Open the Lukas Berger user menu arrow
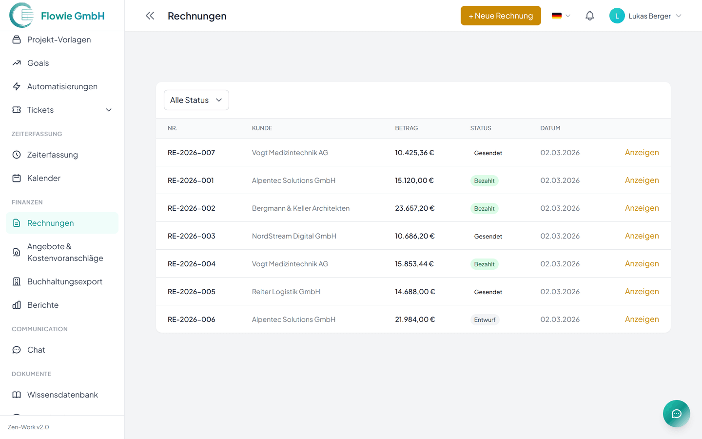702x439 pixels. [679, 16]
